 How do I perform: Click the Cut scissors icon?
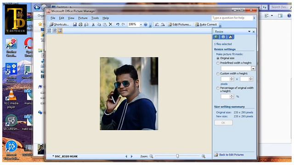point(93,24)
